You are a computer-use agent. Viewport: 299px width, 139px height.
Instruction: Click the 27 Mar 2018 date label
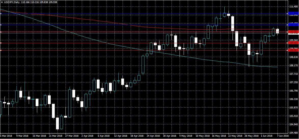click(72, 136)
